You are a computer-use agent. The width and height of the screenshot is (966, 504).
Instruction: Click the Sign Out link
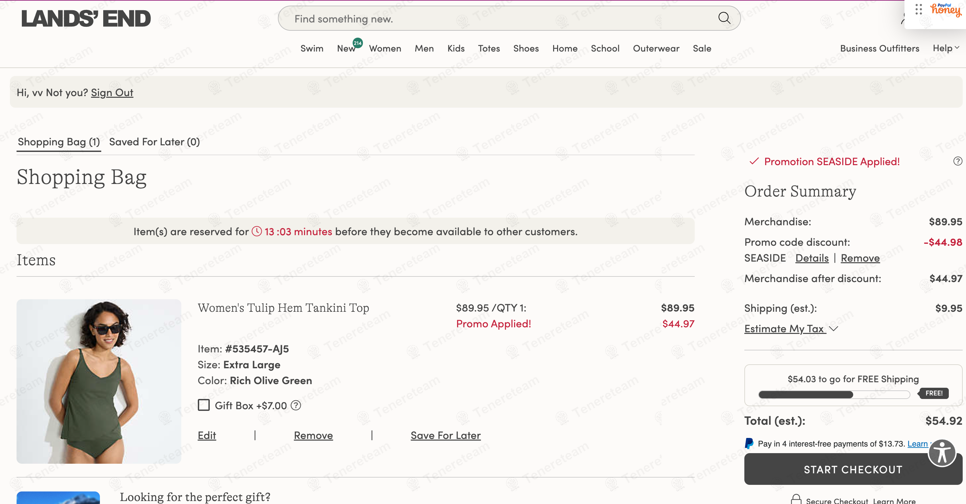pos(112,92)
